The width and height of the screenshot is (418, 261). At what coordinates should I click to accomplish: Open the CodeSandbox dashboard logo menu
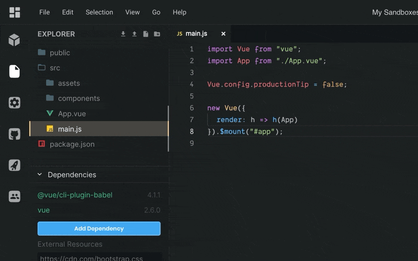pos(14,12)
